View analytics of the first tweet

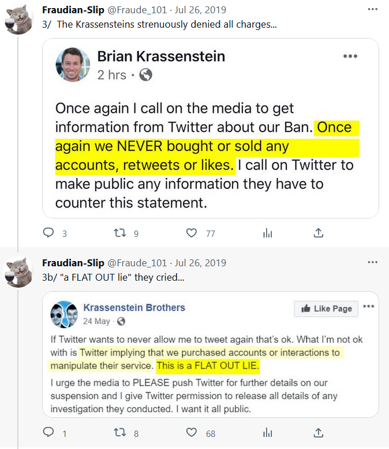[x=267, y=233]
